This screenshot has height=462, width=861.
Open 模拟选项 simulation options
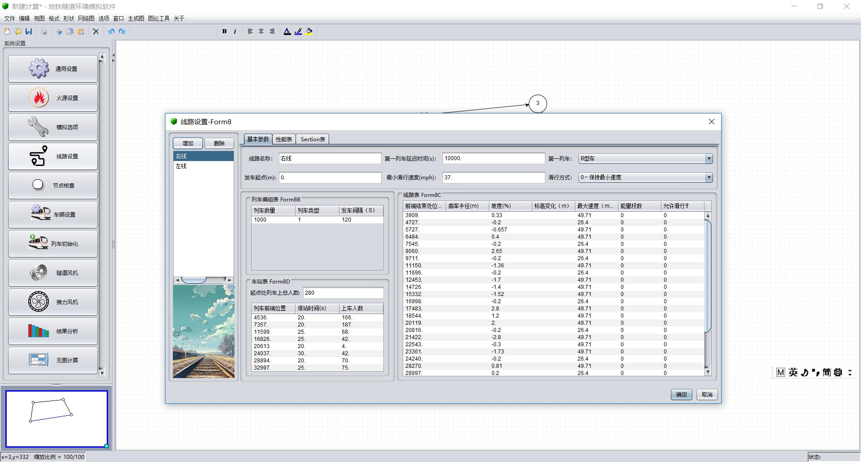53,127
